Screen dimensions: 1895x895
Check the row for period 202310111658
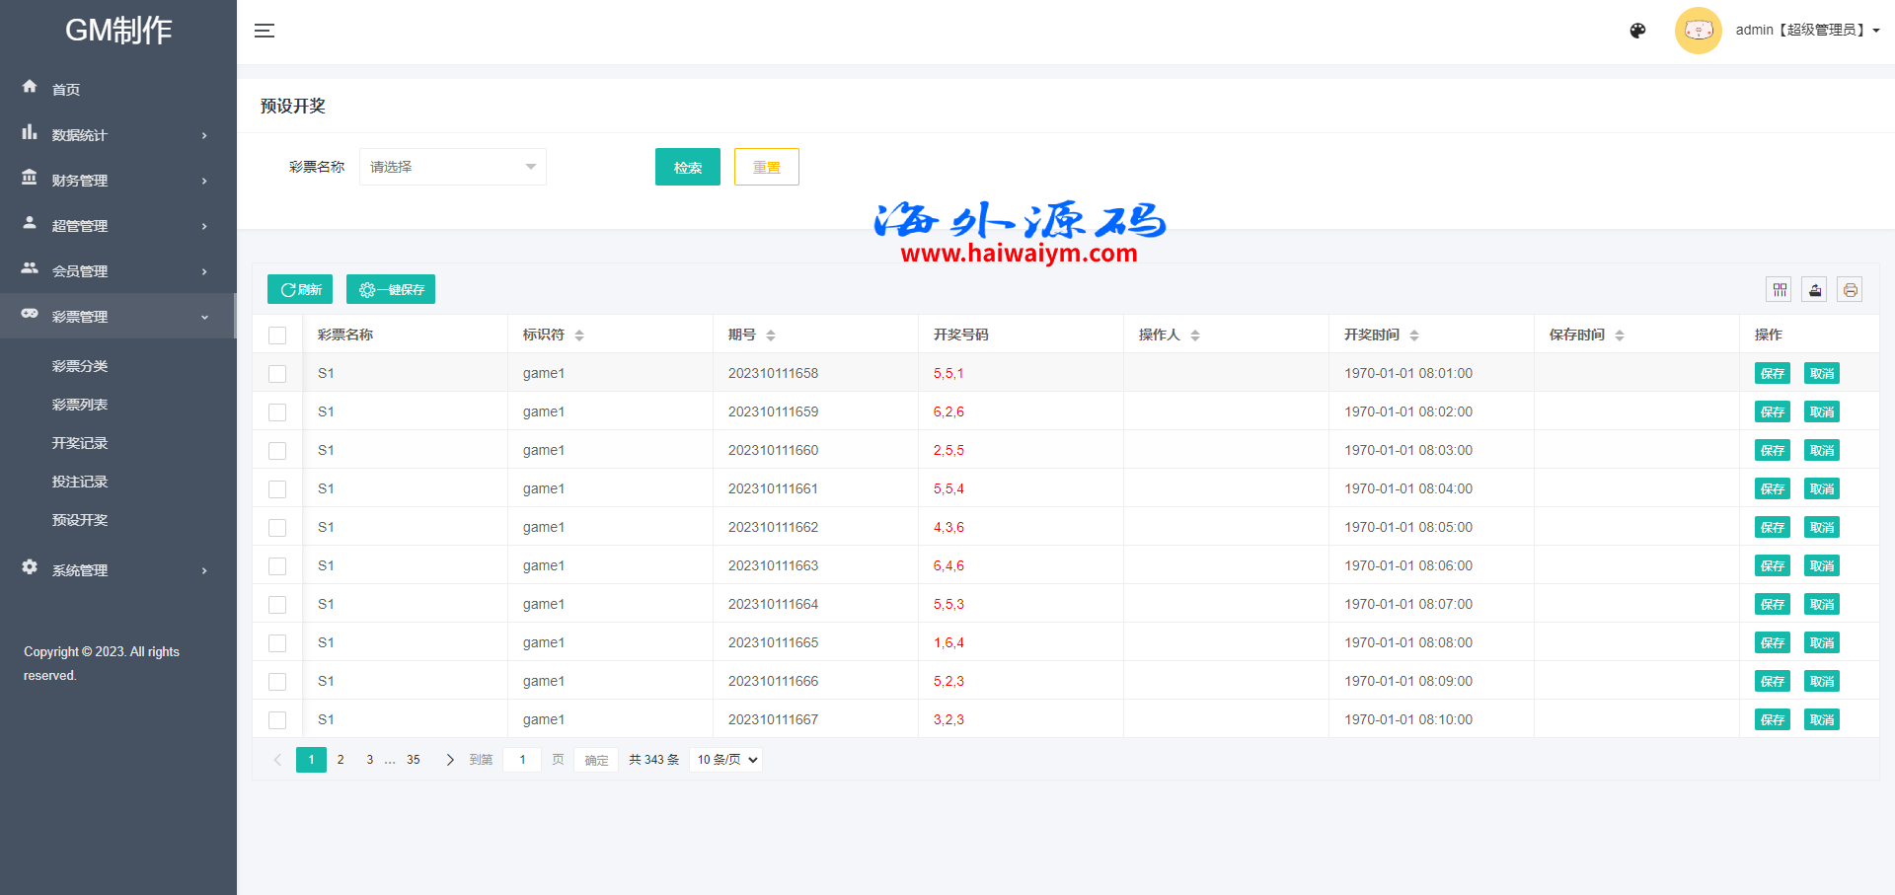277,374
